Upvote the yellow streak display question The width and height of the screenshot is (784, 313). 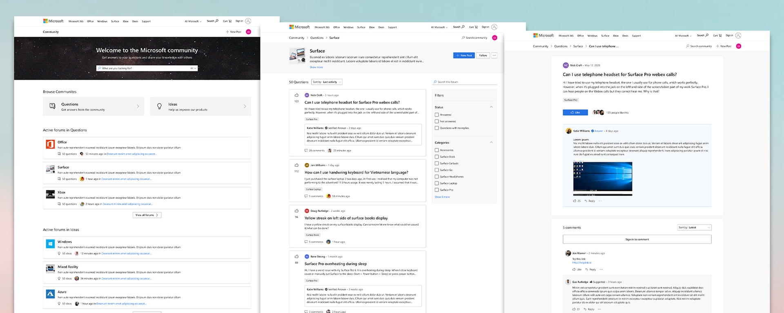point(296,211)
